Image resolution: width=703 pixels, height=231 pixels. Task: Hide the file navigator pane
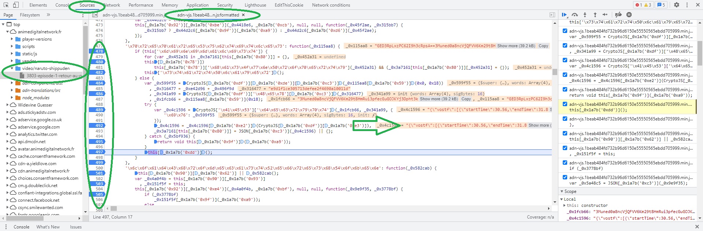point(95,15)
